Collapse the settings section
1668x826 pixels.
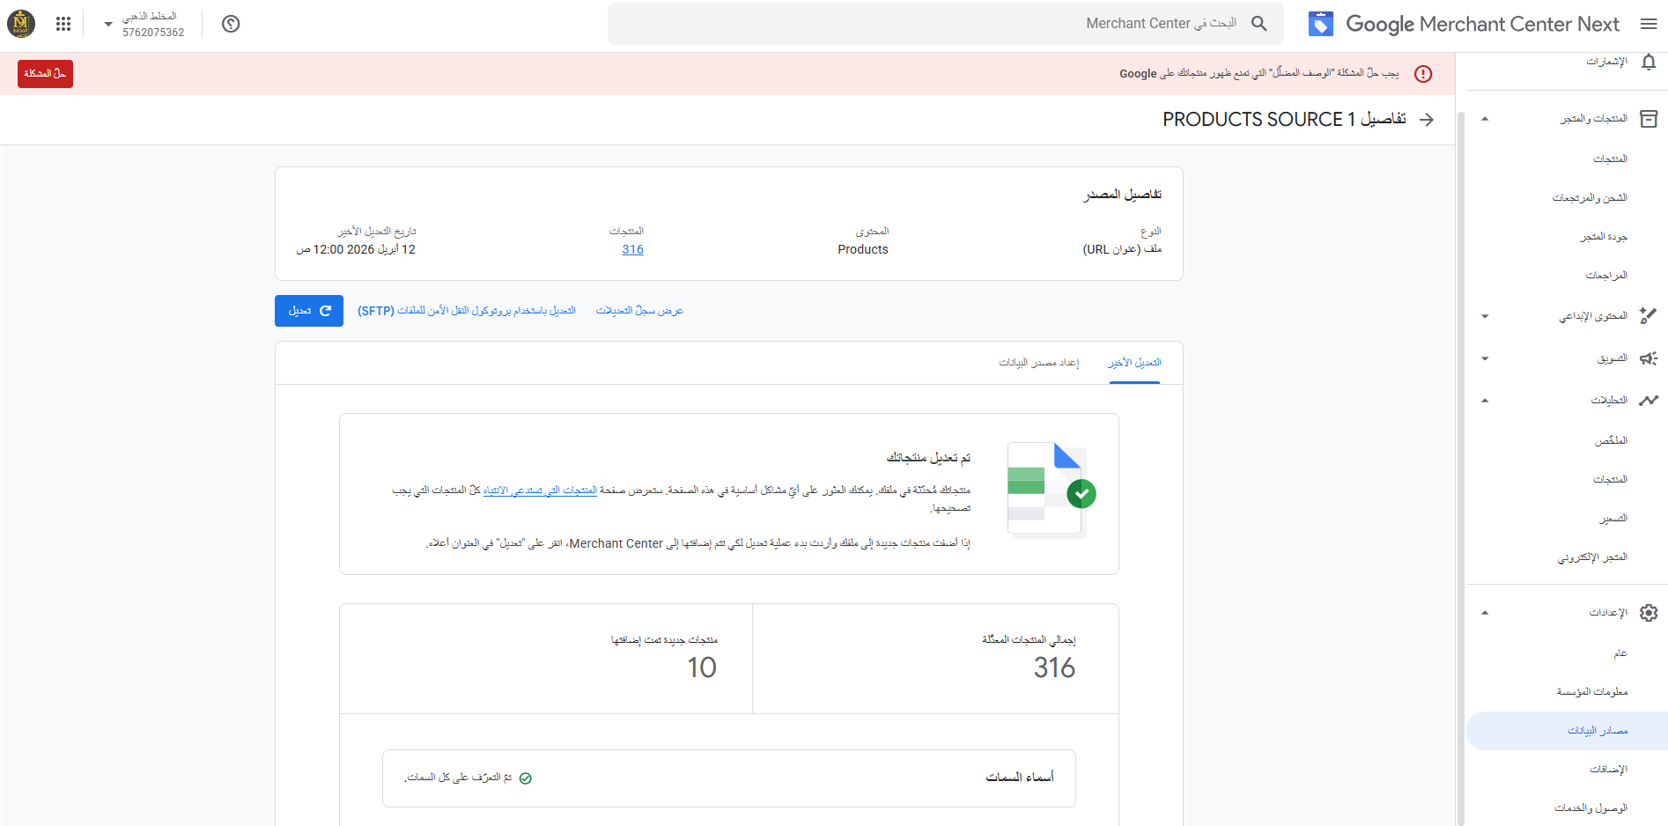pyautogui.click(x=1485, y=613)
